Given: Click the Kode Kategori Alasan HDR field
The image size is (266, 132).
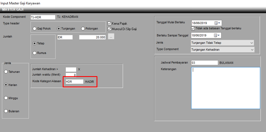Looking at the screenshot, I should coord(74,82).
